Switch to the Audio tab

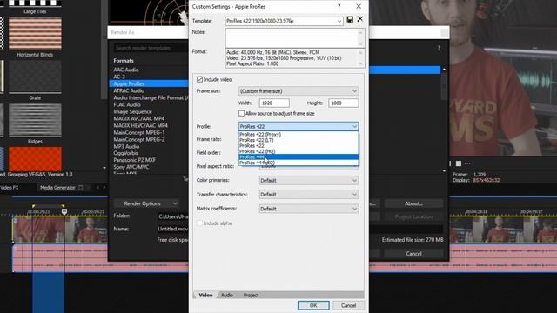(227, 295)
